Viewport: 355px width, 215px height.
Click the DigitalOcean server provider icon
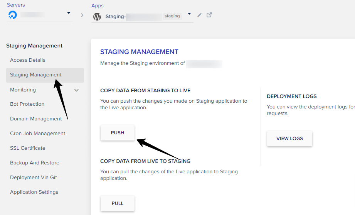pyautogui.click(x=12, y=15)
